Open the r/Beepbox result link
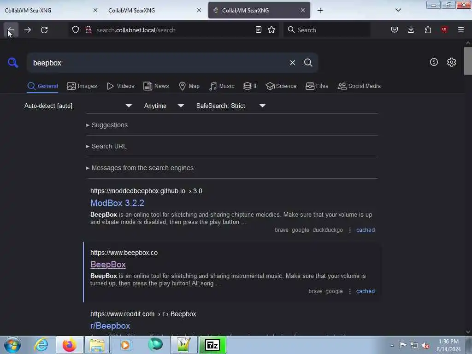 coord(110,326)
